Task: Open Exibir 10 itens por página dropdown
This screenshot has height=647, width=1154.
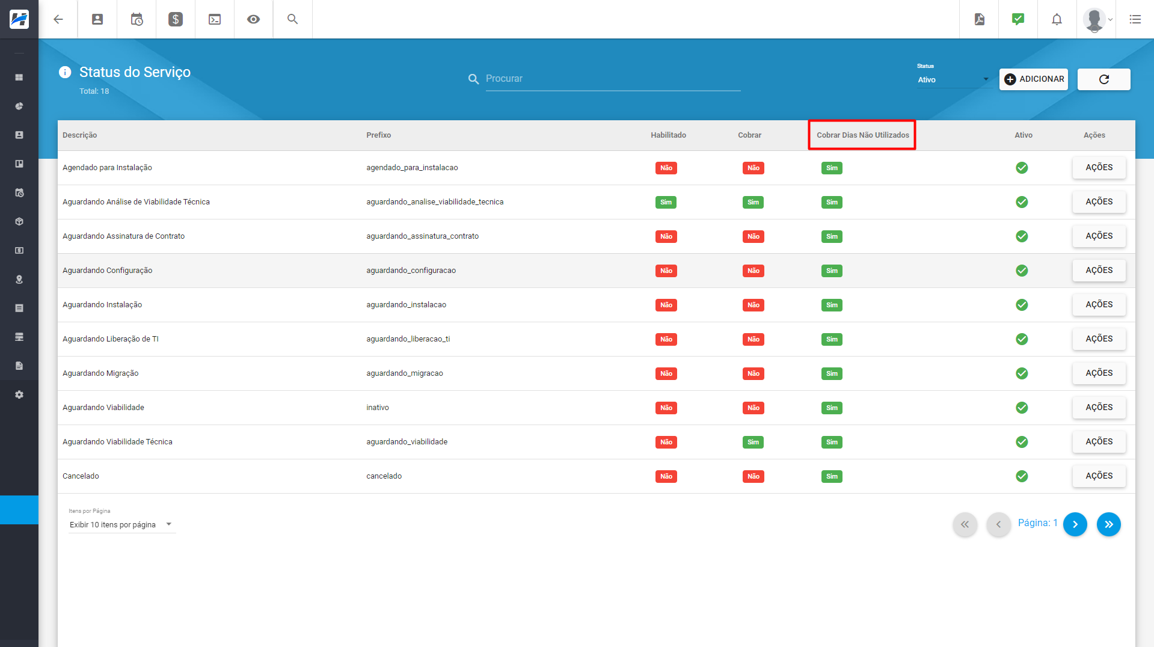Action: point(122,525)
